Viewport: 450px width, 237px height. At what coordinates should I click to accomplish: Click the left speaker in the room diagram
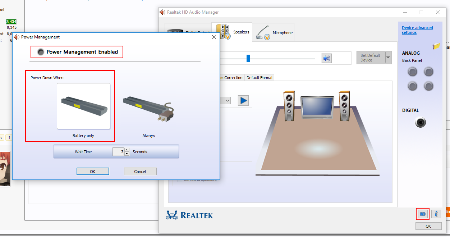[x=289, y=106]
